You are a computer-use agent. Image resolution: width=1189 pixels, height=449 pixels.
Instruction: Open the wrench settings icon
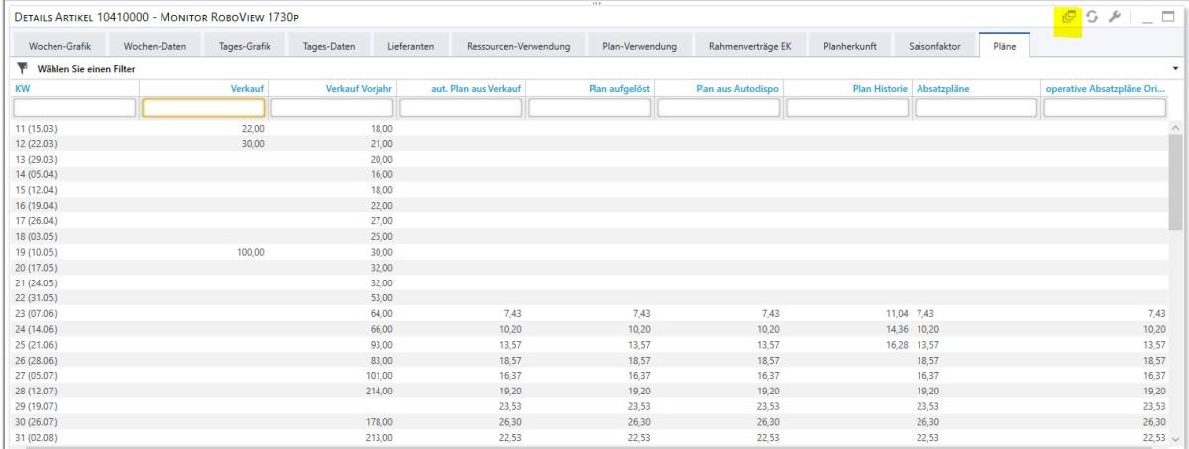click(x=1114, y=17)
